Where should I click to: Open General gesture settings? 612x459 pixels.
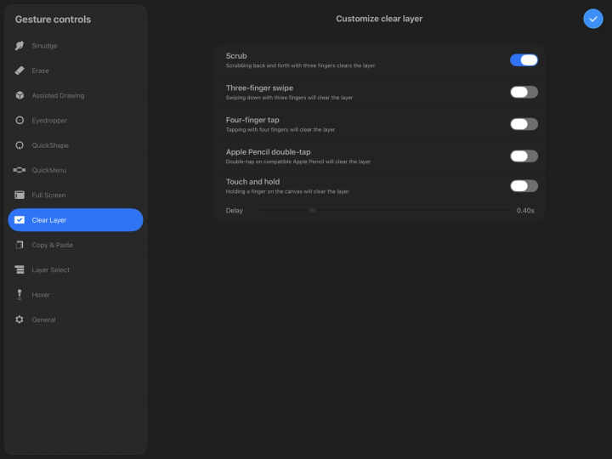coord(76,320)
